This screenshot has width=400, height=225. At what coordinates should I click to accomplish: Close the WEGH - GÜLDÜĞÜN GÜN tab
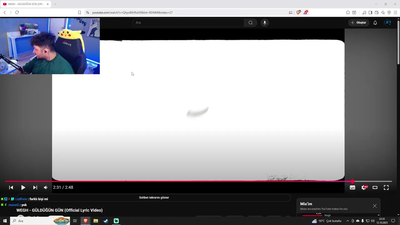coord(48,4)
